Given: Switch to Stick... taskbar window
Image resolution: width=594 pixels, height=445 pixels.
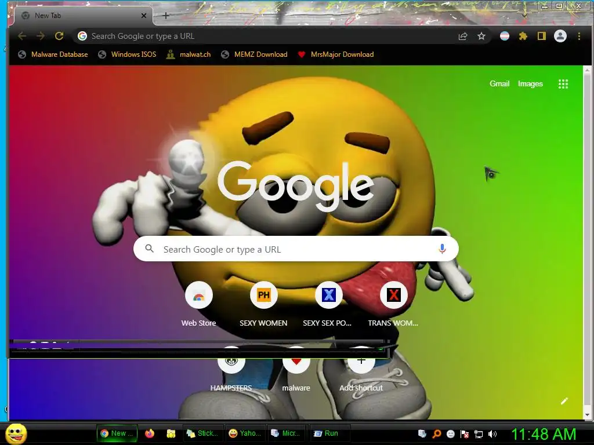Looking at the screenshot, I should pos(202,433).
